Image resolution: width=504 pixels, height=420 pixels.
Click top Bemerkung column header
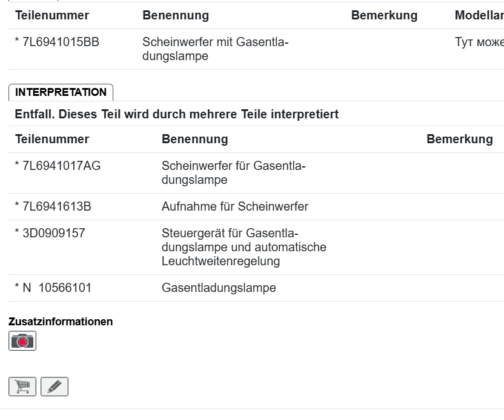(x=384, y=16)
